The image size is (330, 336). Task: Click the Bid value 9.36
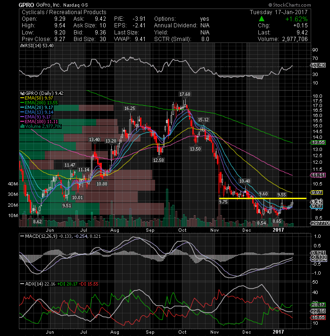coord(100,33)
